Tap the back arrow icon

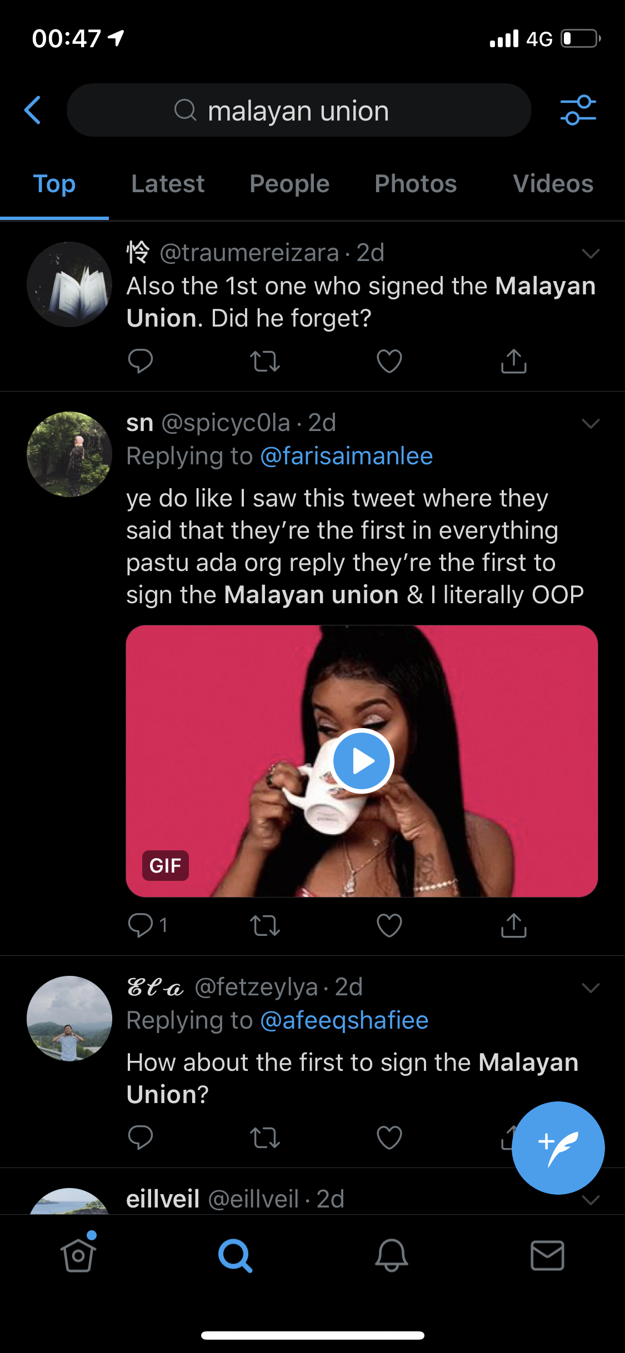click(x=33, y=110)
